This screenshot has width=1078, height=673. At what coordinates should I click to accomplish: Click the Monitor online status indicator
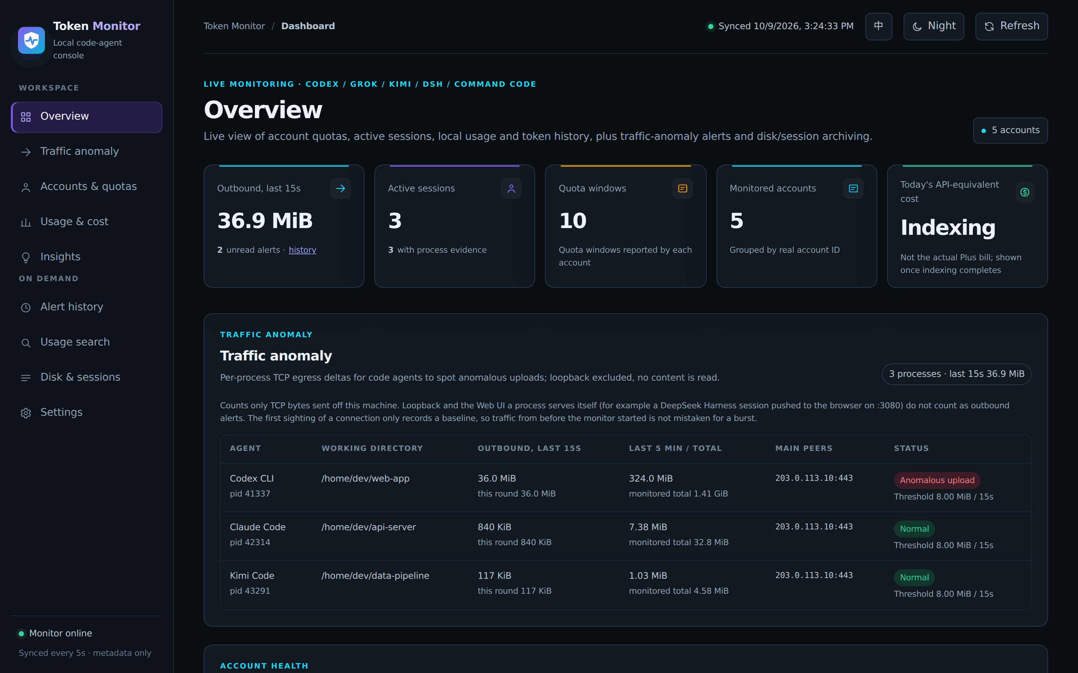(x=55, y=633)
